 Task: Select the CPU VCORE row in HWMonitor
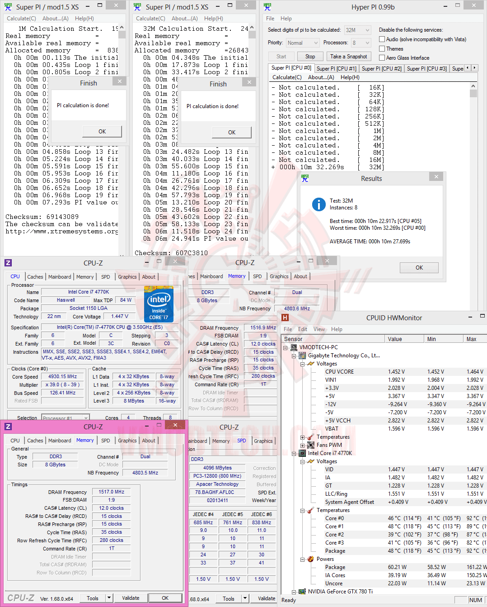pyautogui.click(x=384, y=372)
